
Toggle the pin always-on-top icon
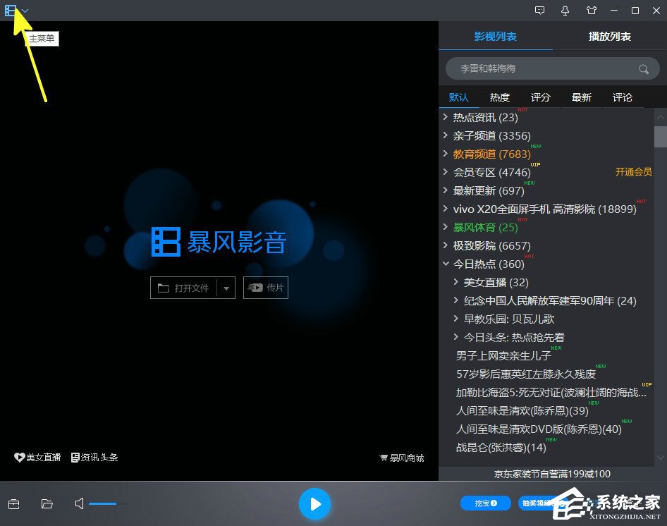pyautogui.click(x=565, y=11)
